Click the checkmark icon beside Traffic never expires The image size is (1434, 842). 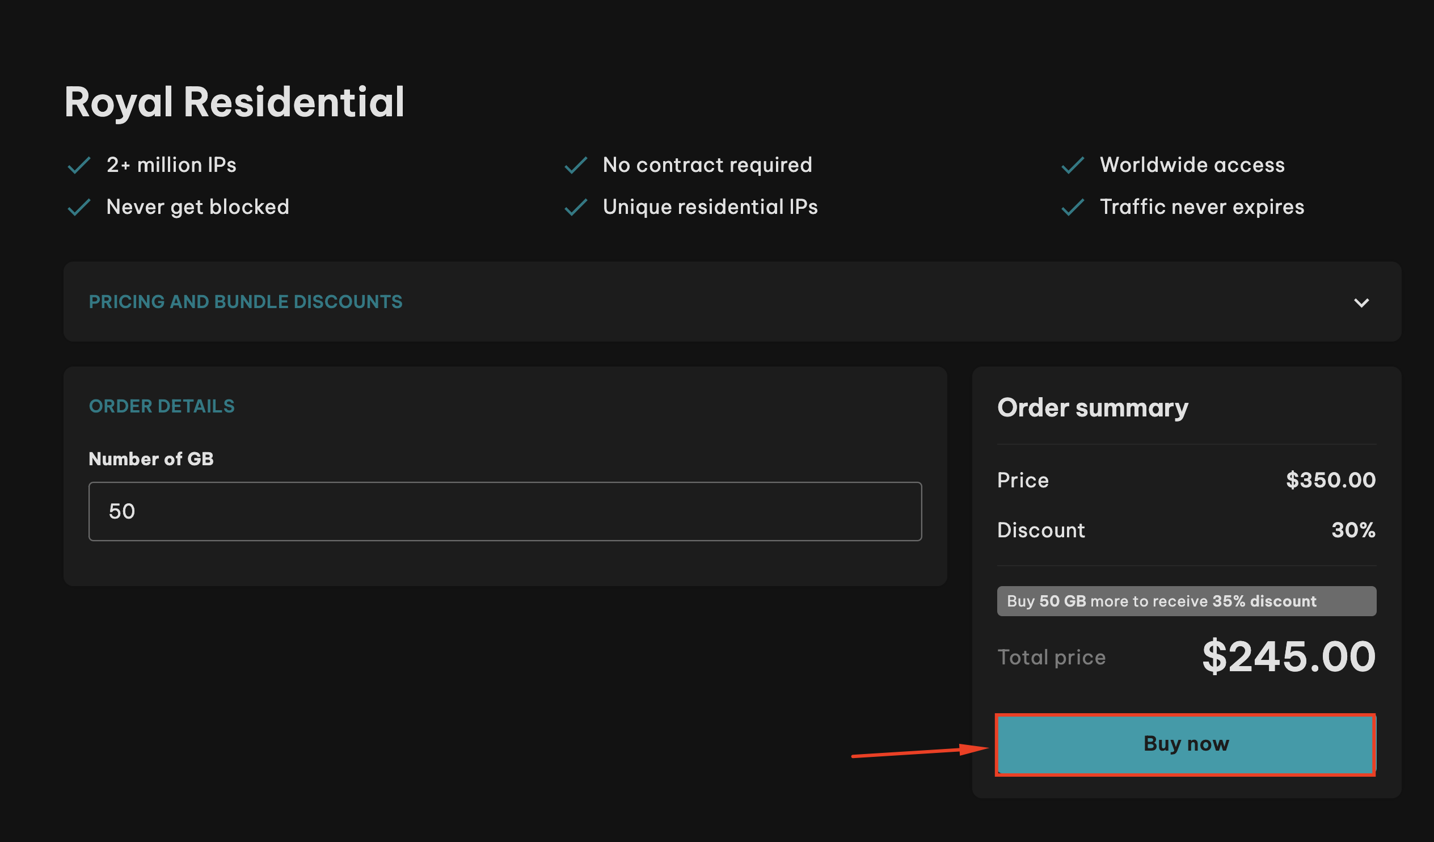(x=1073, y=207)
